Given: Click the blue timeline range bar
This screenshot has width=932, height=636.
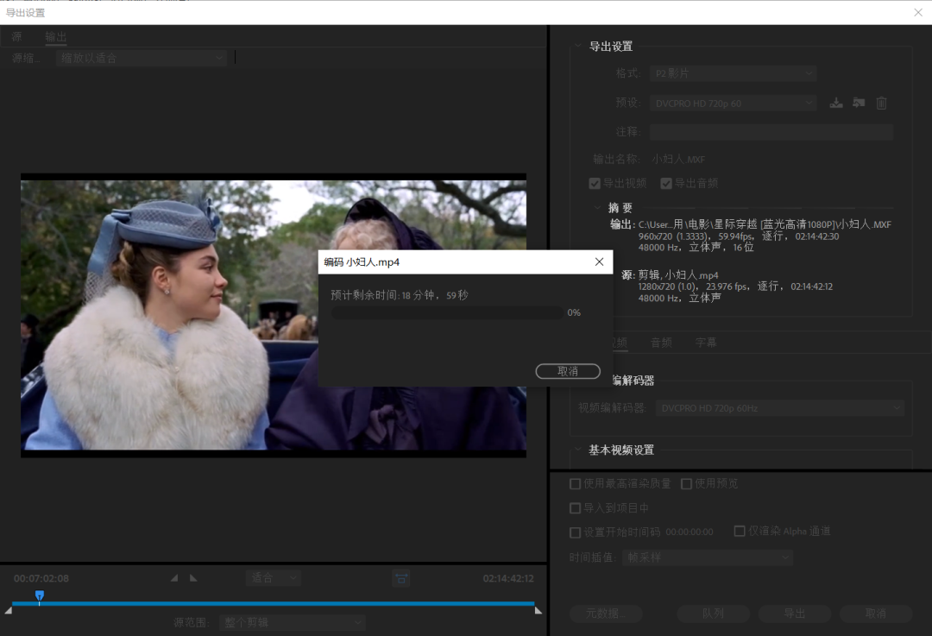Looking at the screenshot, I should pyautogui.click(x=274, y=604).
